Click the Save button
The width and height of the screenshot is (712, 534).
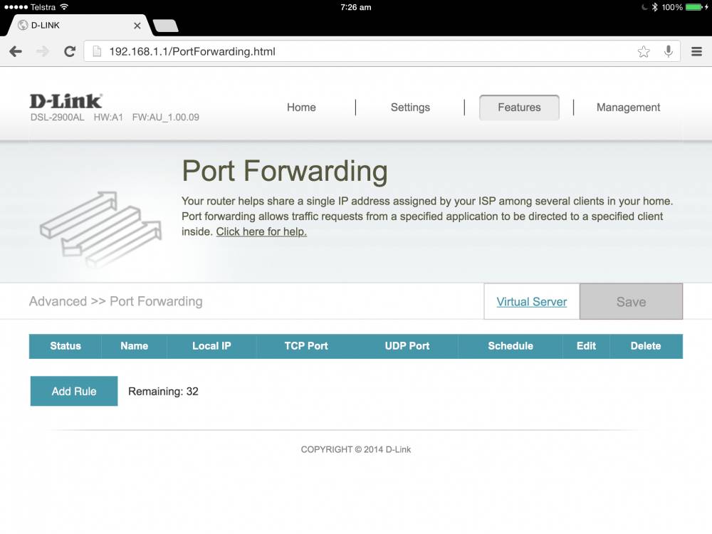tap(631, 301)
